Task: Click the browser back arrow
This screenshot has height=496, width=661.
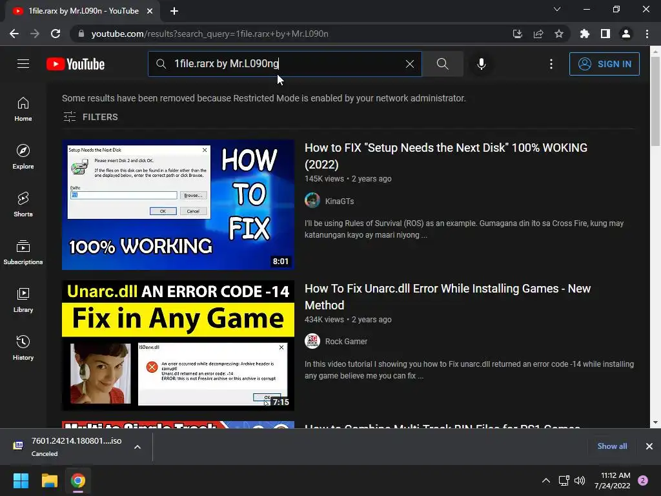Action: pyautogui.click(x=14, y=34)
